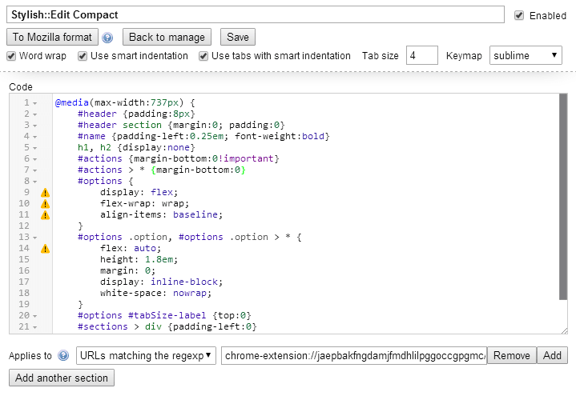This screenshot has height=396, width=576.
Task: Open the help icon beside Applies to
Action: tap(63, 356)
